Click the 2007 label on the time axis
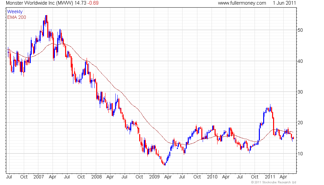Viewport: 324px width, 185px height. [39, 177]
